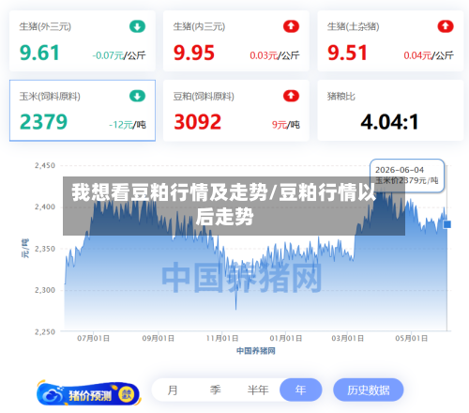Click the 中国养猪网 caption below chart
The width and height of the screenshot is (469, 413).
(256, 351)
